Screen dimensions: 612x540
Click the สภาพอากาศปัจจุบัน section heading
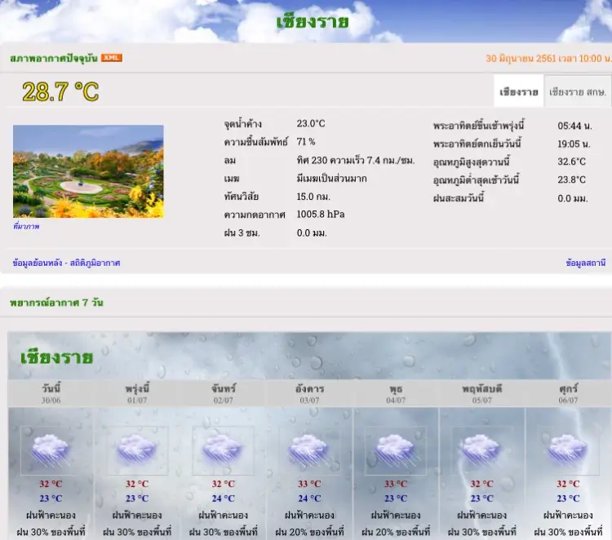click(x=54, y=58)
